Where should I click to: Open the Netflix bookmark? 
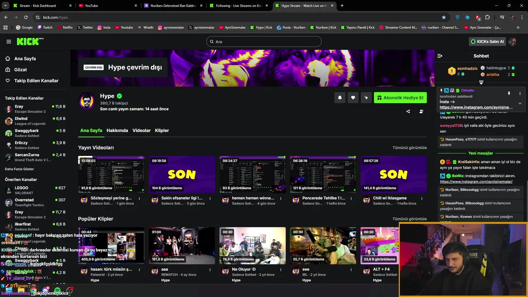click(x=65, y=27)
